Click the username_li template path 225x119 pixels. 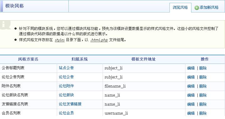[116, 113]
